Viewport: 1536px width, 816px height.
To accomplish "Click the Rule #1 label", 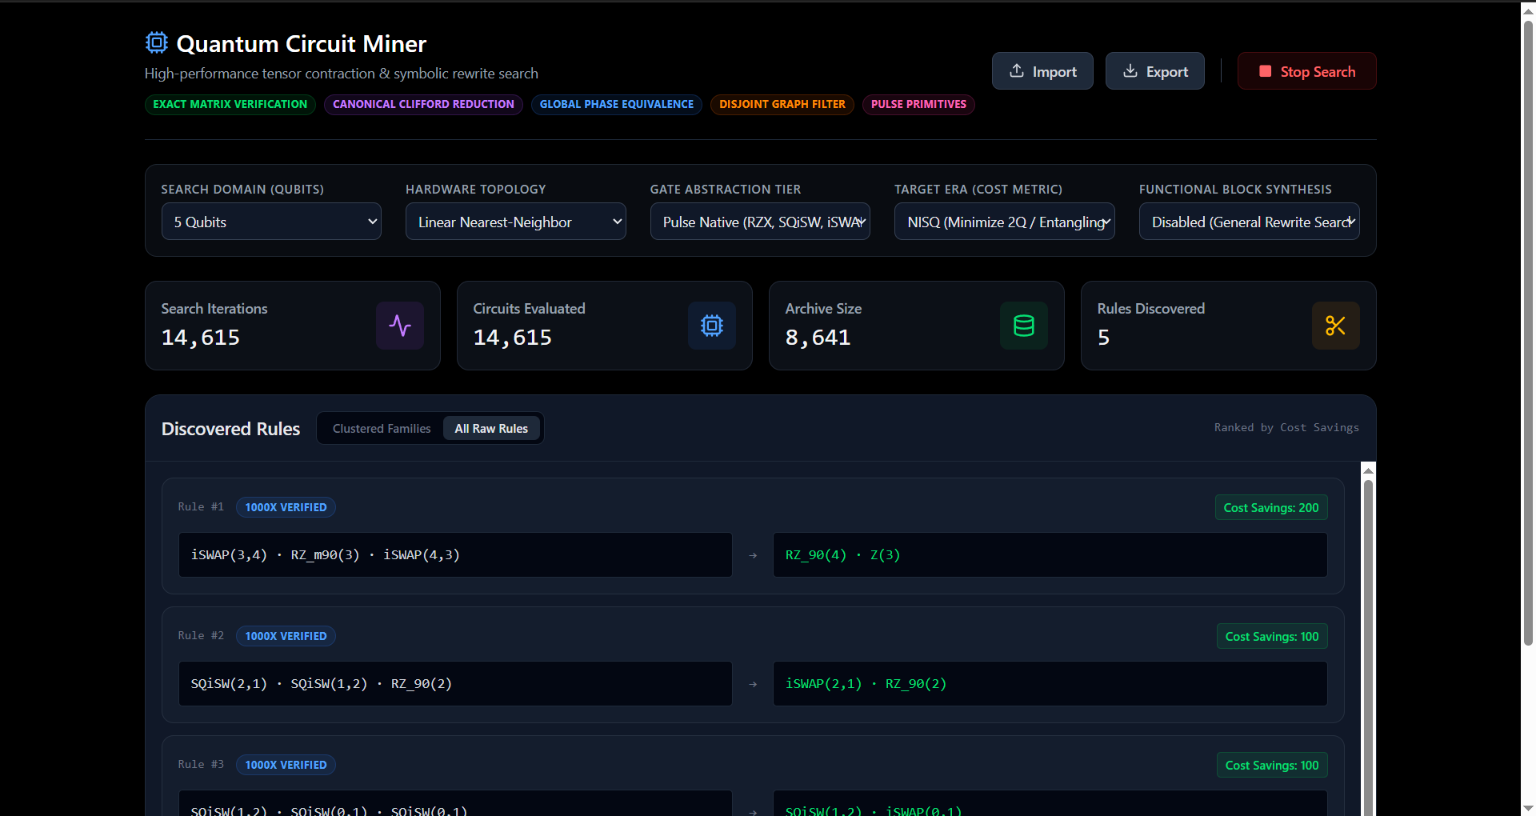I will tap(201, 506).
